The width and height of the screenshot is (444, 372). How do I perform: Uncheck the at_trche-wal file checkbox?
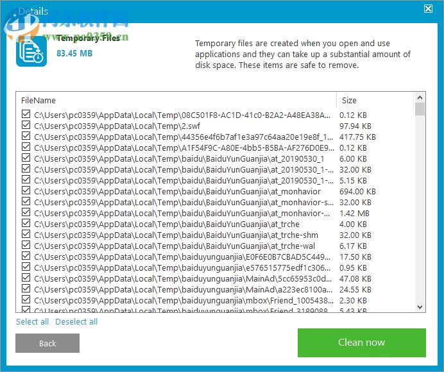[x=26, y=245]
